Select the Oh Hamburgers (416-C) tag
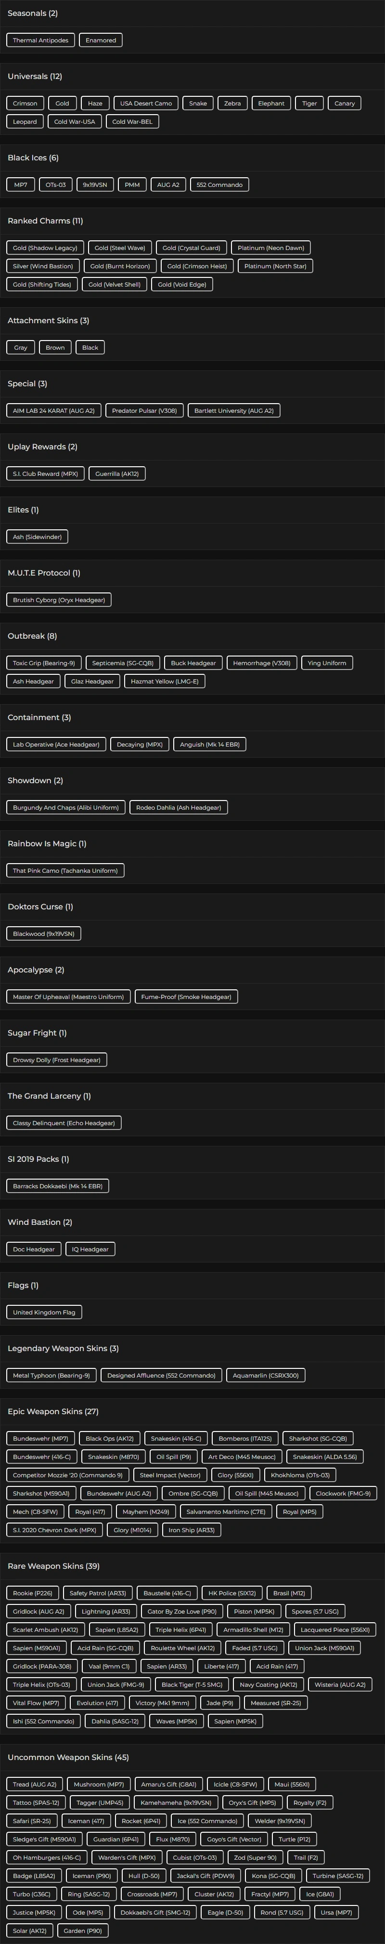The width and height of the screenshot is (385, 1944). [x=47, y=1857]
